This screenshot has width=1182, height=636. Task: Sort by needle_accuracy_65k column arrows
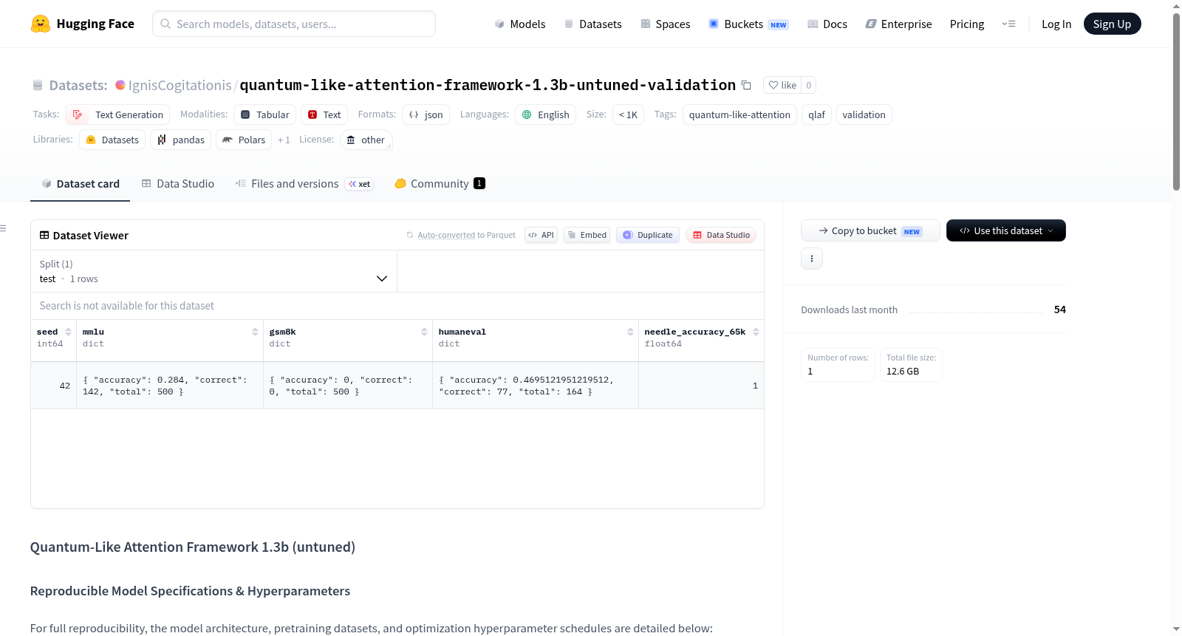[x=756, y=332]
